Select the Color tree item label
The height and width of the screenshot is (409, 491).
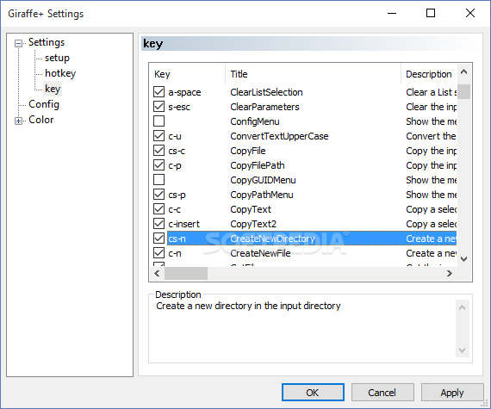41,120
